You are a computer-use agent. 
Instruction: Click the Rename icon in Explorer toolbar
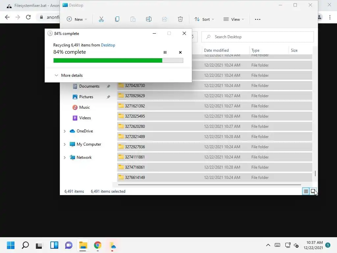tap(149, 19)
